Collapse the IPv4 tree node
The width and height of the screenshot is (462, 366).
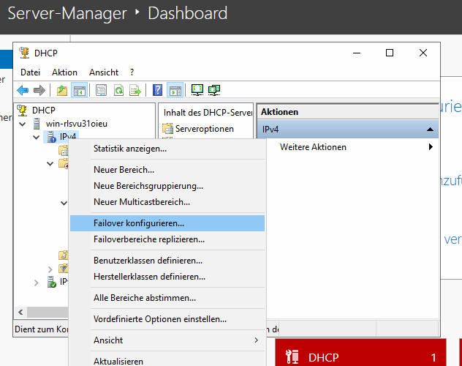coord(37,137)
